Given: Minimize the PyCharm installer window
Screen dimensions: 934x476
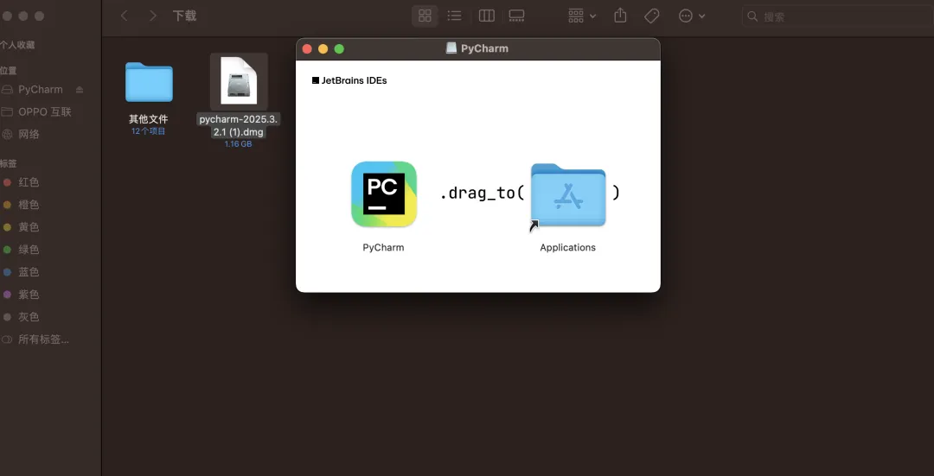Looking at the screenshot, I should click(323, 48).
